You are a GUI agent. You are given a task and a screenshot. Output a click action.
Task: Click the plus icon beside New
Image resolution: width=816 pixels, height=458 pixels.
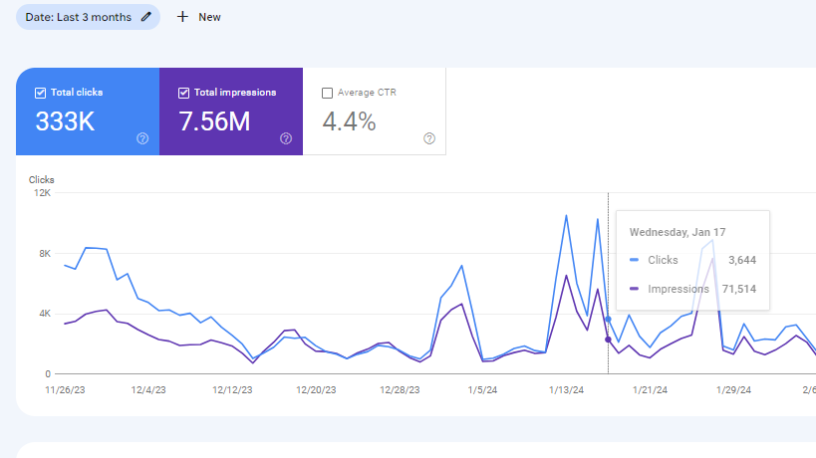coord(182,17)
